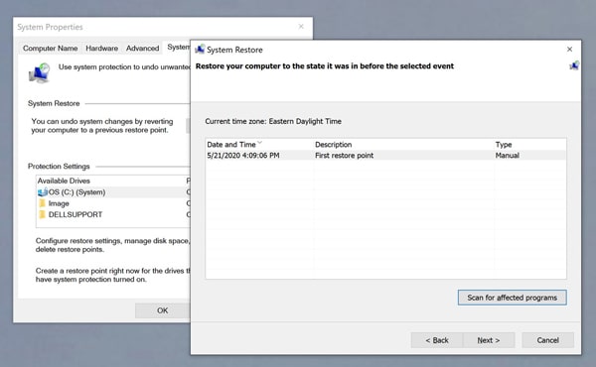The width and height of the screenshot is (596, 367).
Task: Switch to the Hardware tab
Action: click(x=102, y=49)
